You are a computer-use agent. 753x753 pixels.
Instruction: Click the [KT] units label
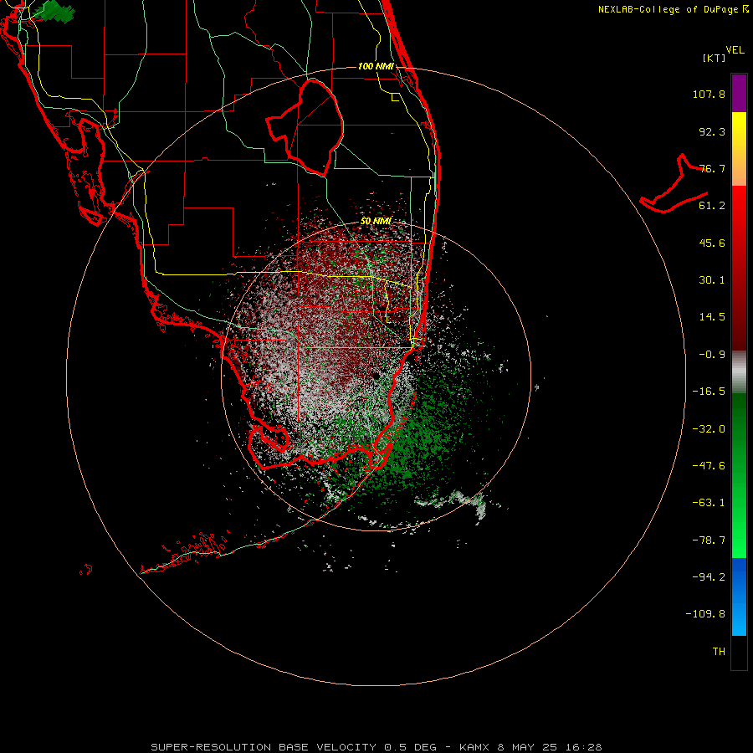[x=715, y=58]
